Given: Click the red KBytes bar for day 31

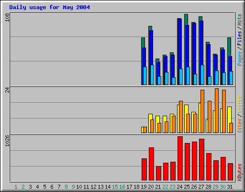Looking at the screenshot, I should (231, 172).
